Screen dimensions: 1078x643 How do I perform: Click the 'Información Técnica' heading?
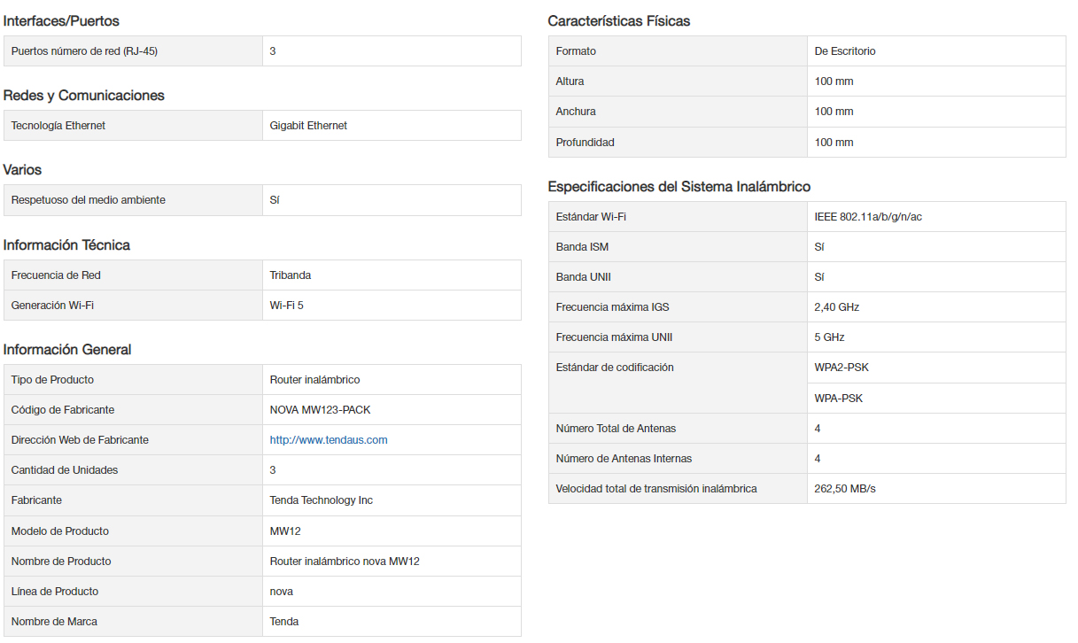click(66, 245)
